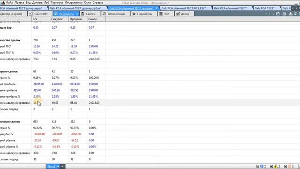The width and height of the screenshot is (300, 169).
Task: Open the Сделки tab
Action: pyautogui.click(x=90, y=14)
